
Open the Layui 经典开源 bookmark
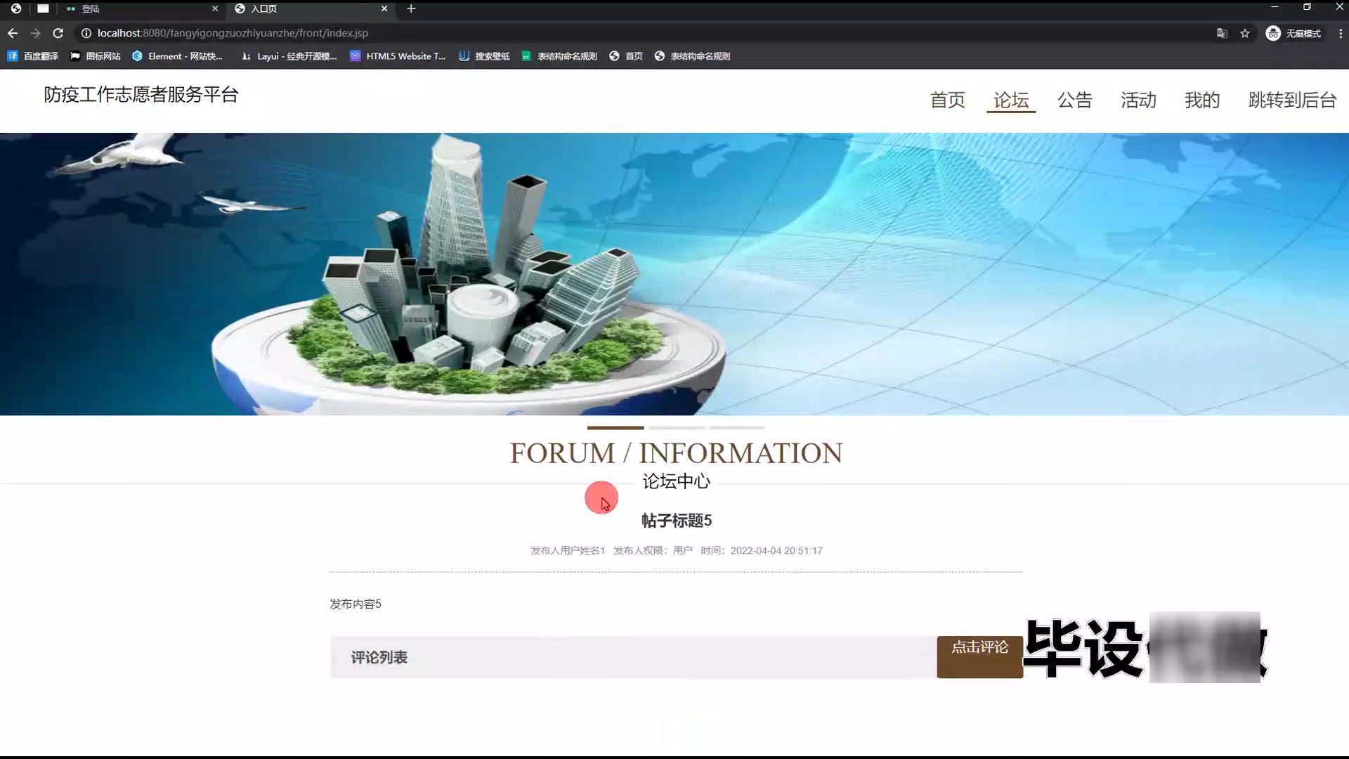[289, 56]
